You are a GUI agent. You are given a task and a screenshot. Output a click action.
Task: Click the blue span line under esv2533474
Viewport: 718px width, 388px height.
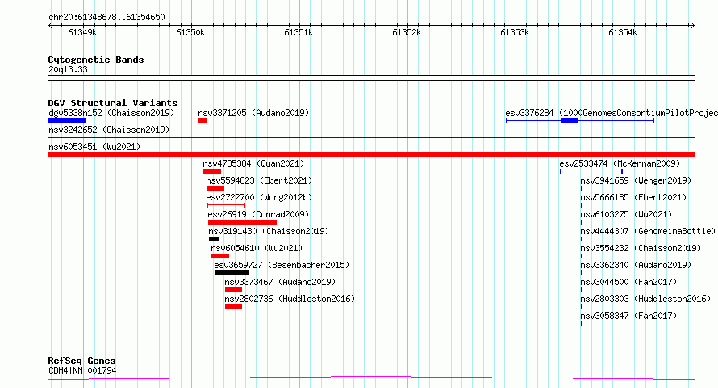[x=591, y=171]
